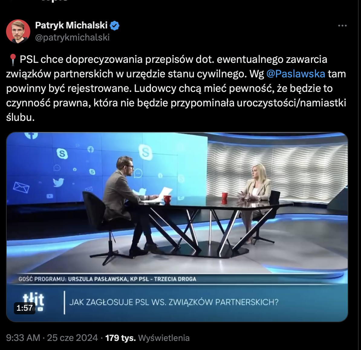Click the small YouTube icon on studio backdrop

[50, 196]
